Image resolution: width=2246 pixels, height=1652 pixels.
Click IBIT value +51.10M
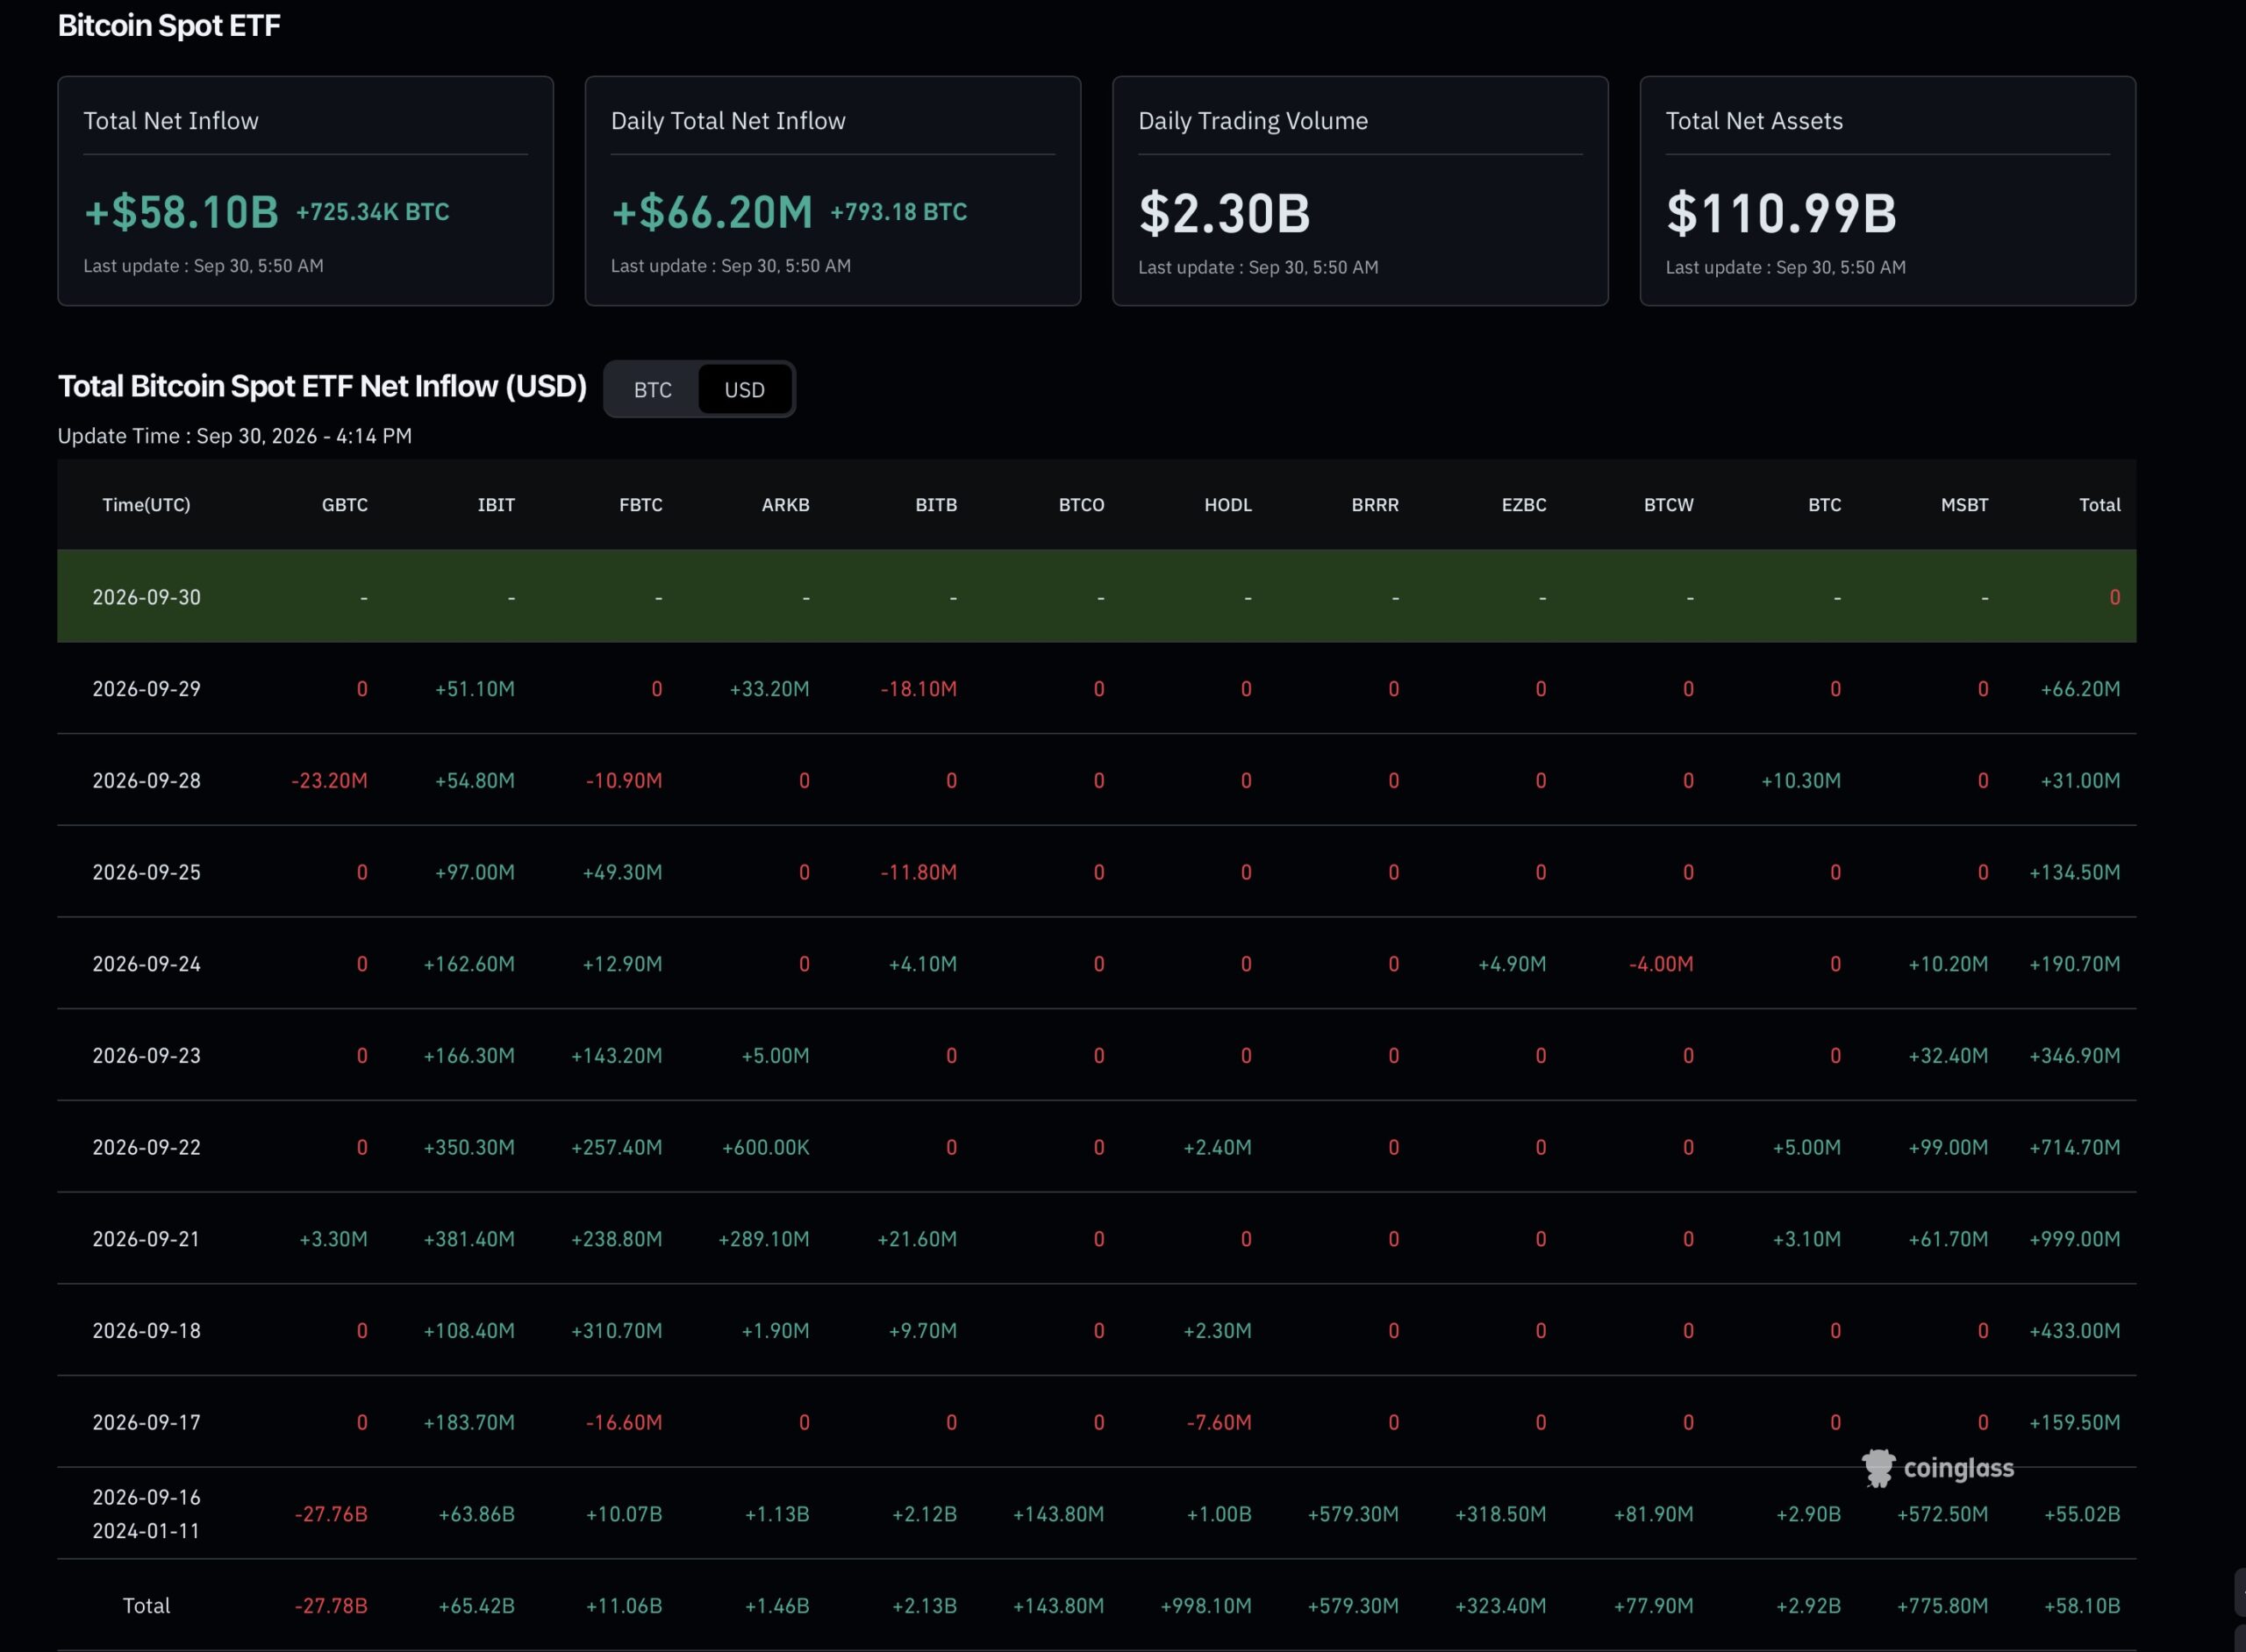point(475,689)
